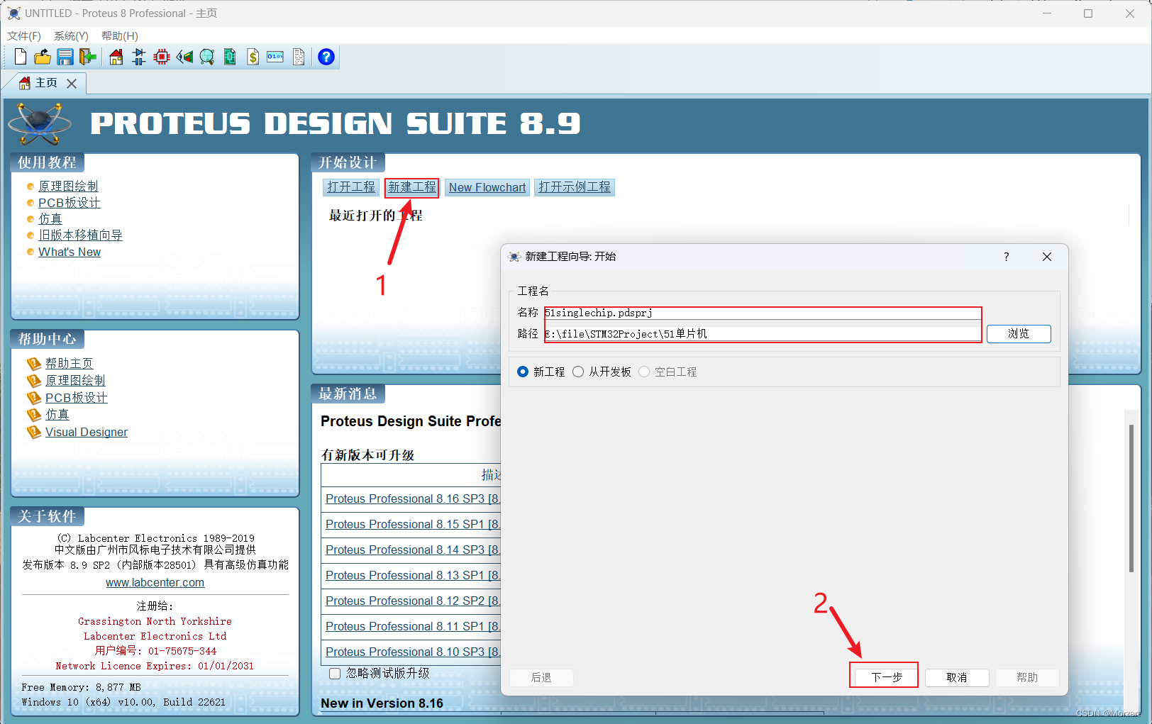Visit the www.labcenter.com link
The width and height of the screenshot is (1152, 724).
155,582
